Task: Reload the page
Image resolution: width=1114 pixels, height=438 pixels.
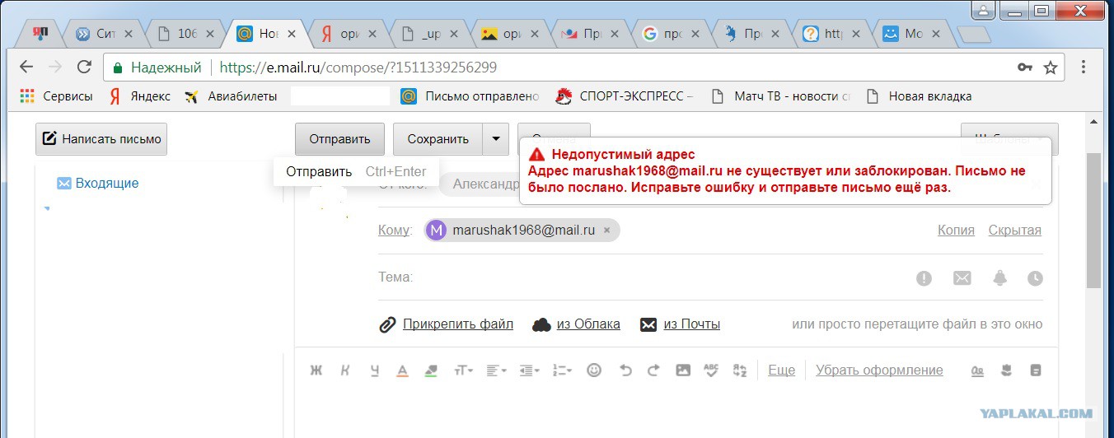Action: (x=83, y=68)
